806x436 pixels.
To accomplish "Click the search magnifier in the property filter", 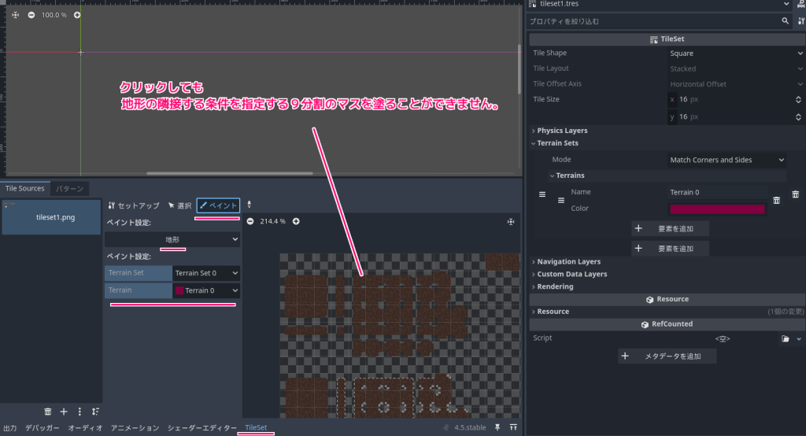I will pyautogui.click(x=785, y=21).
